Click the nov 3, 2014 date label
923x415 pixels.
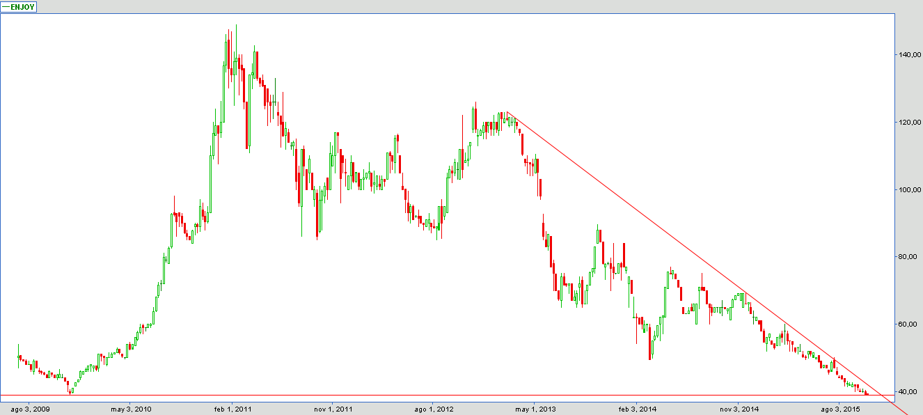click(x=739, y=409)
